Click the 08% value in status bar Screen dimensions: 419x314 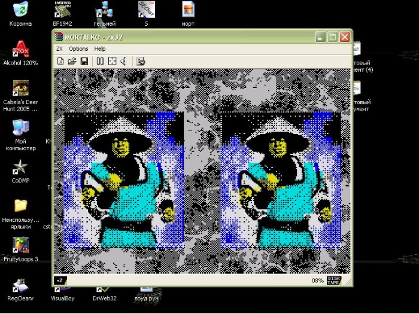[317, 281]
